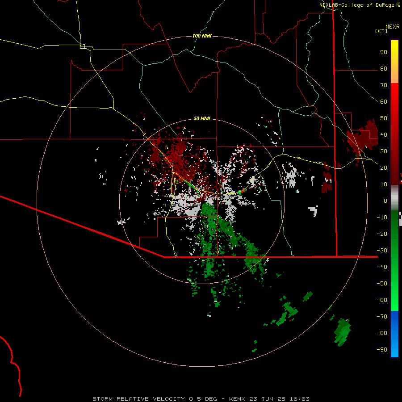This screenshot has height=402, width=402.
Task: Click the 60 value on velocity scale
Action: [x=384, y=102]
